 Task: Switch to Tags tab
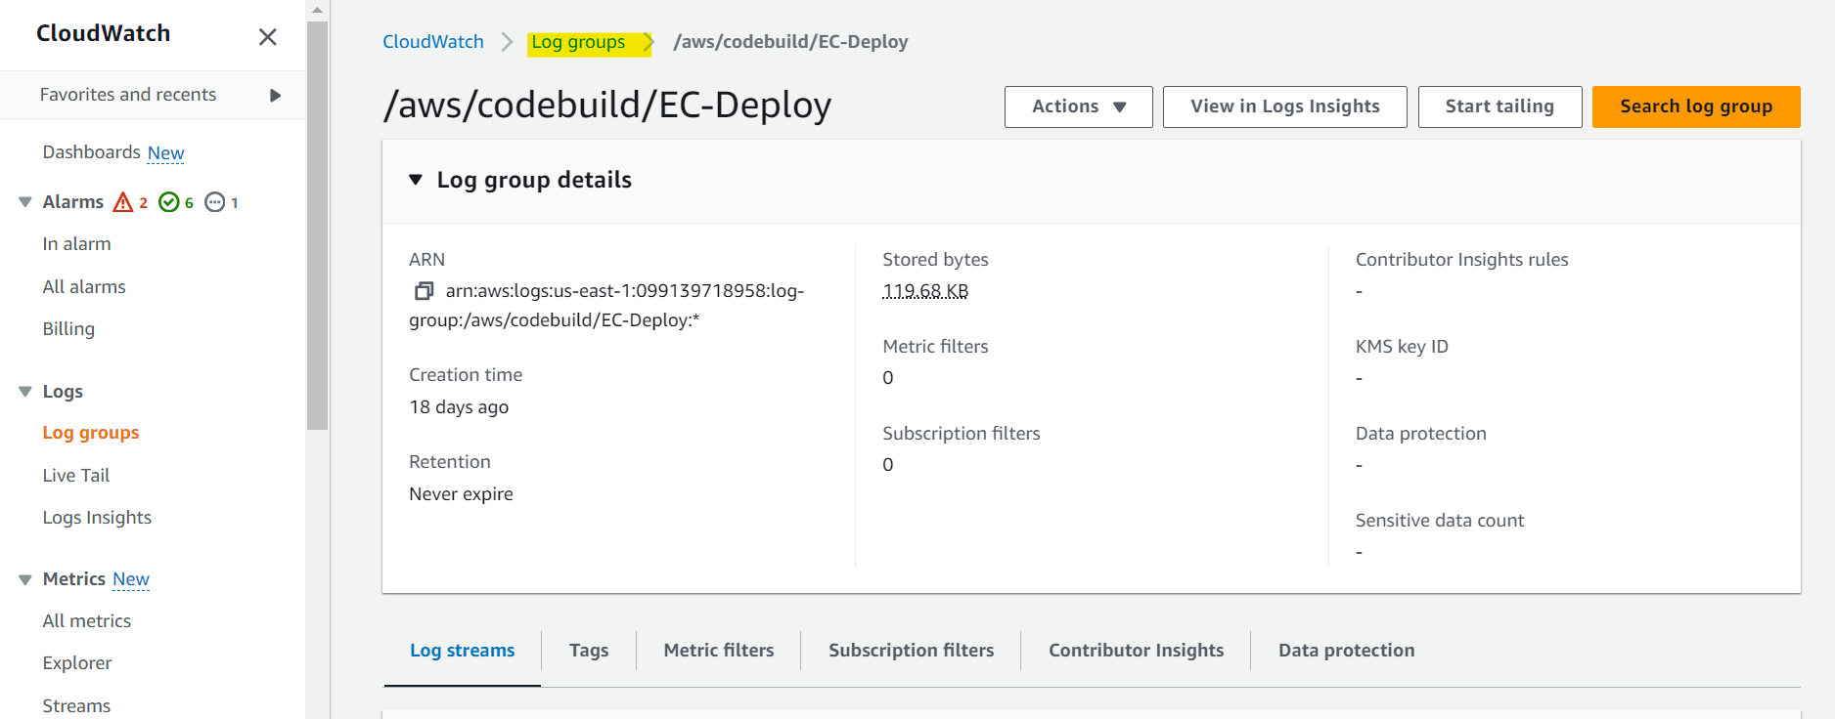589,651
